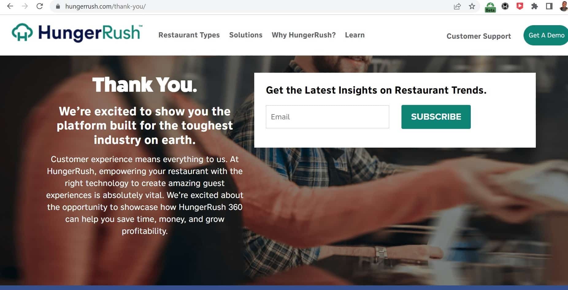Open the green Beta extension icon
The width and height of the screenshot is (568, 290).
click(490, 7)
